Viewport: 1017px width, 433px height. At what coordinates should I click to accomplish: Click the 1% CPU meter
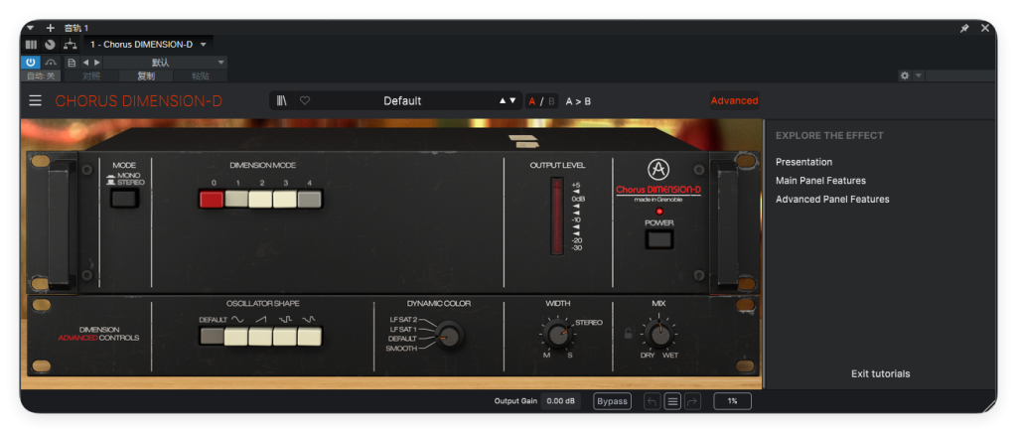[x=732, y=401]
